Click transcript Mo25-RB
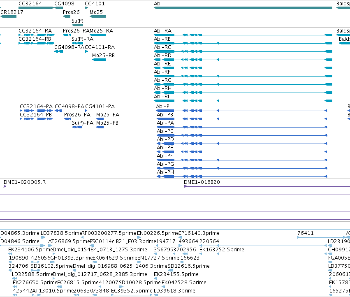 pyautogui.click(x=103, y=56)
